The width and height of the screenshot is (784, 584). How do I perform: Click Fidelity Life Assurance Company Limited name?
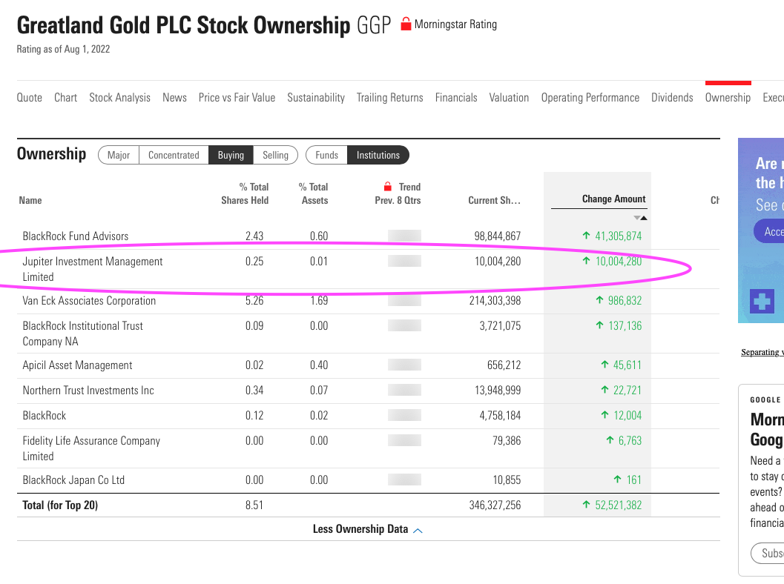click(x=91, y=448)
